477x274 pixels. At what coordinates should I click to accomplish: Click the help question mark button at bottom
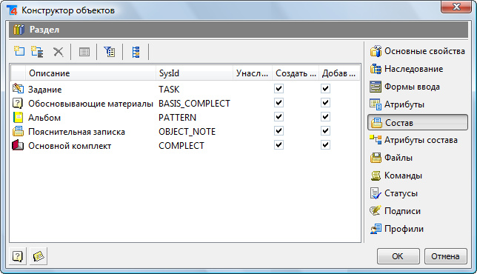coord(18,256)
